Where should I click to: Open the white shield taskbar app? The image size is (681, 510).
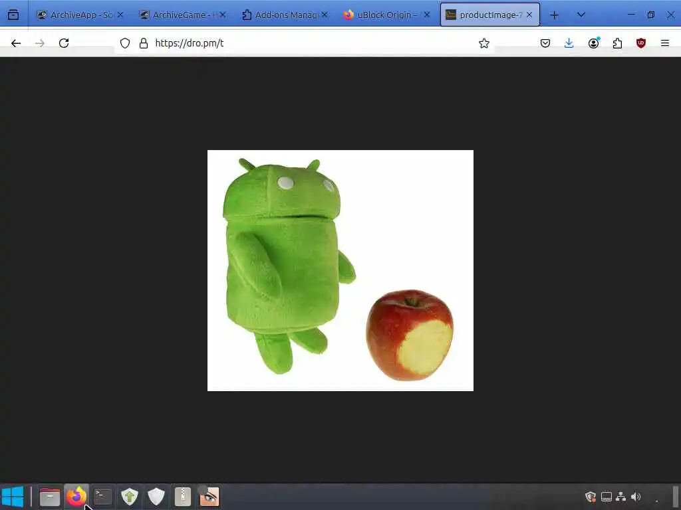[156, 497]
